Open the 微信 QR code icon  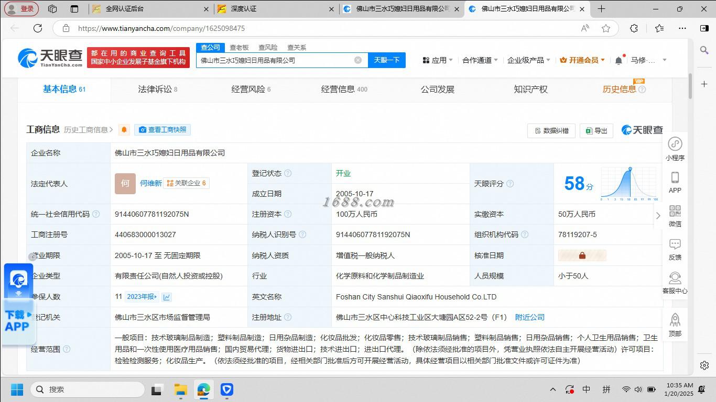pyautogui.click(x=675, y=216)
